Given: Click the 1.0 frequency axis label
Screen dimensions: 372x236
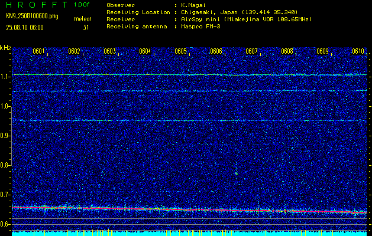Looking at the screenshot, I should point(5,107).
